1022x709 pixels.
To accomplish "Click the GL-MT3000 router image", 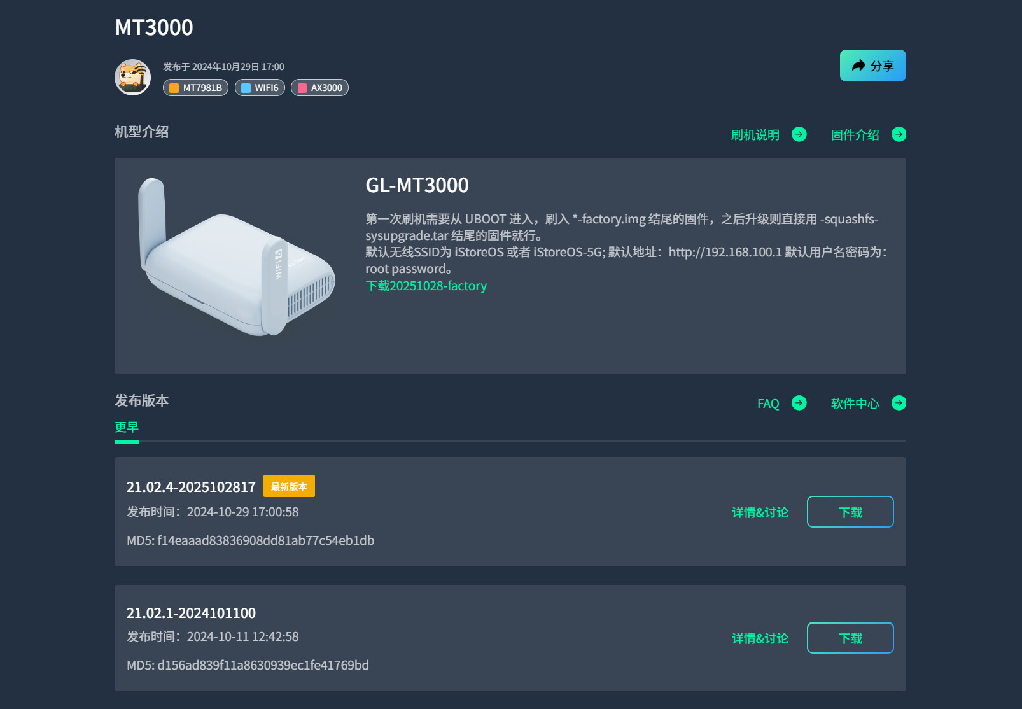I will 235,258.
